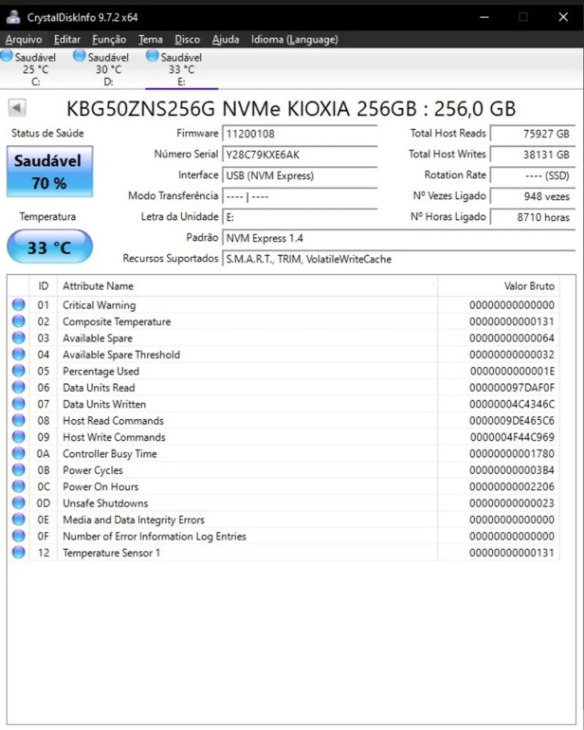Click the Valor Bruto column header

[x=498, y=286]
